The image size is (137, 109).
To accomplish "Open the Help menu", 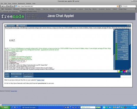I will pos(34,4).
